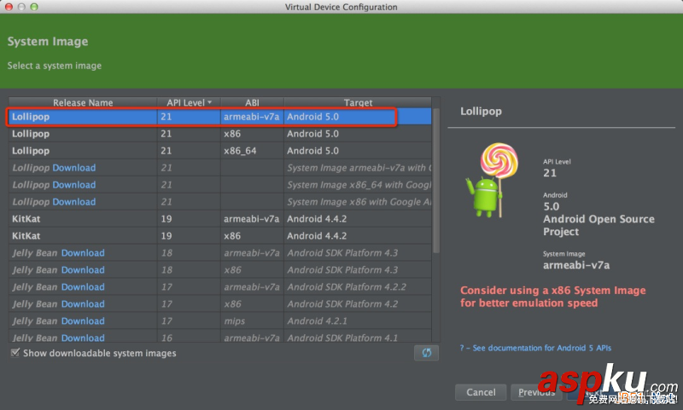The image size is (683, 410).
Task: Download Jelly Bean Android SDK Platform 4.2.2 image
Action: (83, 287)
